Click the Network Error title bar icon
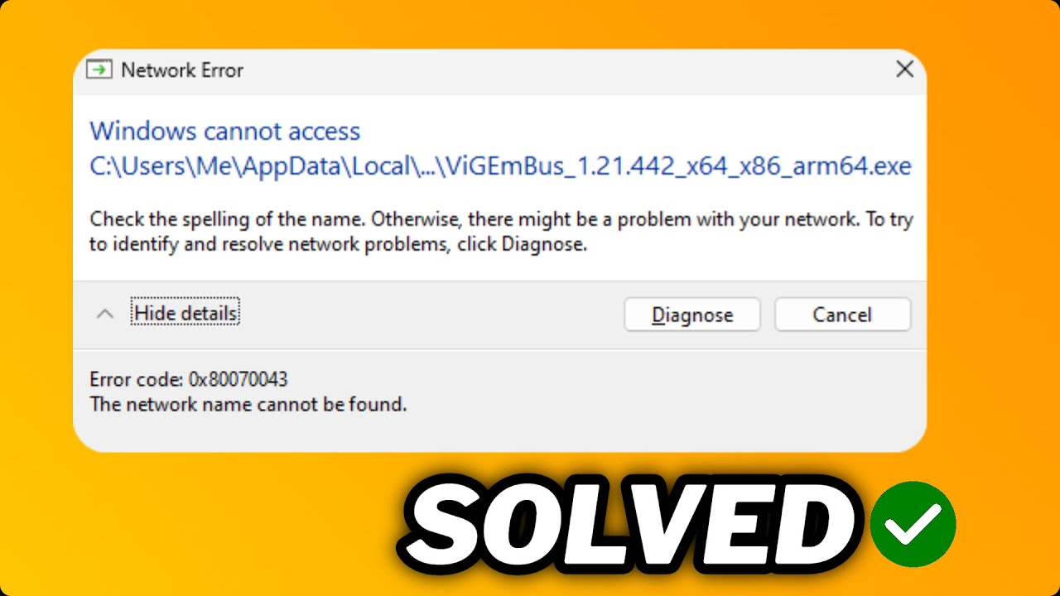Image resolution: width=1060 pixels, height=596 pixels. tap(99, 70)
